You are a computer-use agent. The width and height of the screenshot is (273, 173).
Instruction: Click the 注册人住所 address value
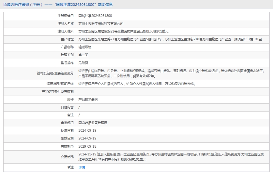click(123, 31)
